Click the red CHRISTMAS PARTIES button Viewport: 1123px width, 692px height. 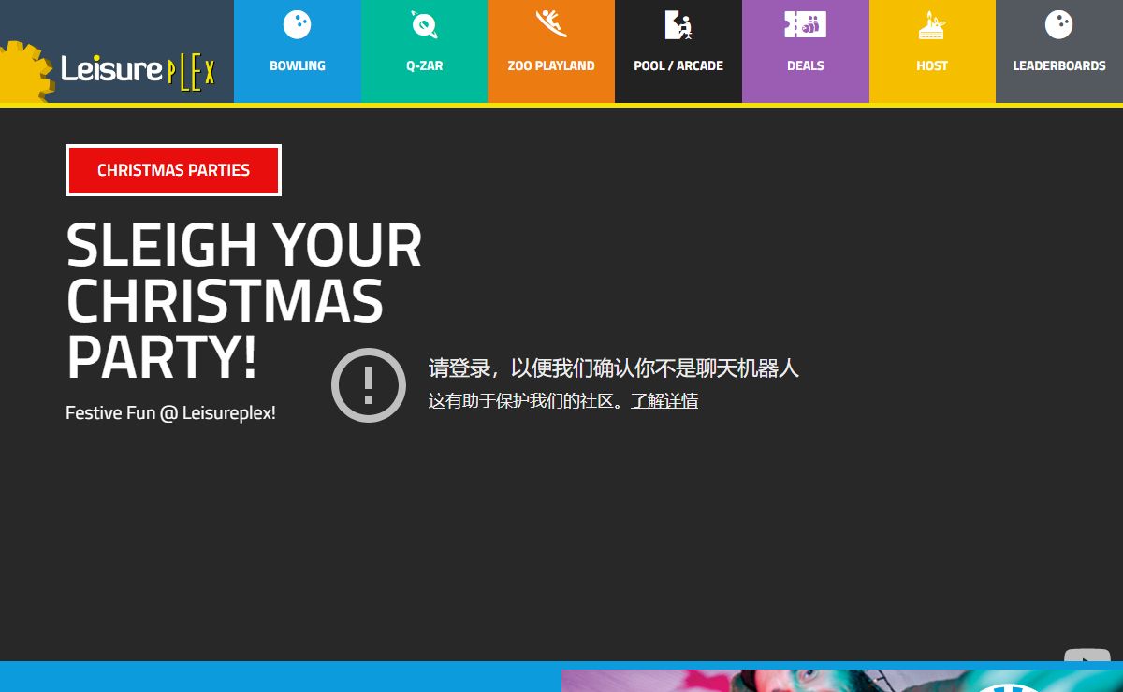coord(173,170)
